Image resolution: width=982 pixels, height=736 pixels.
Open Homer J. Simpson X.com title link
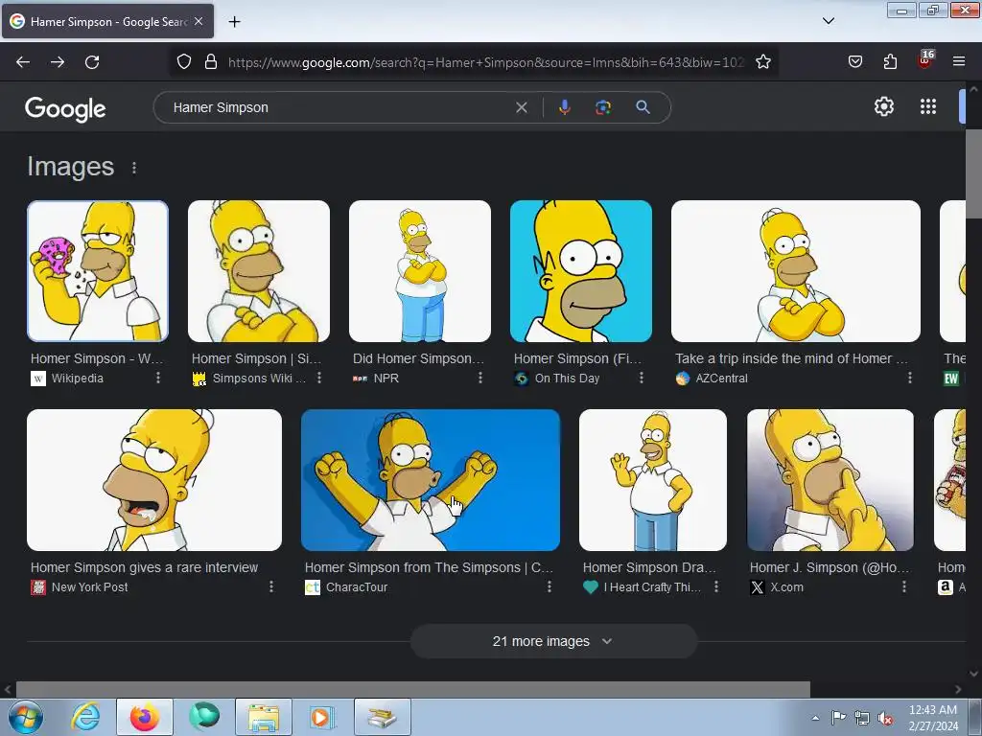[x=830, y=567]
